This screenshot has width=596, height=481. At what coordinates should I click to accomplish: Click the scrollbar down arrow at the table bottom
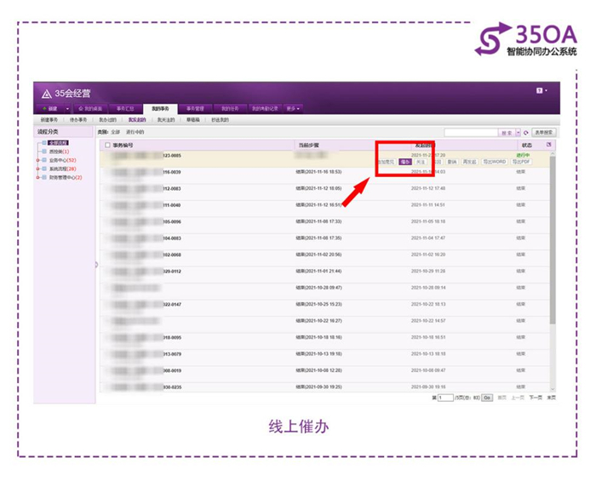tap(553, 389)
